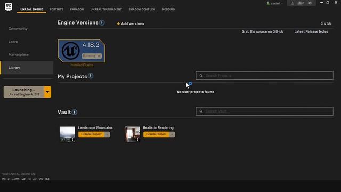Viewport: 341px width, 192px height.
Task: Click Create Project for Landscape Mountains
Action: [91, 134]
